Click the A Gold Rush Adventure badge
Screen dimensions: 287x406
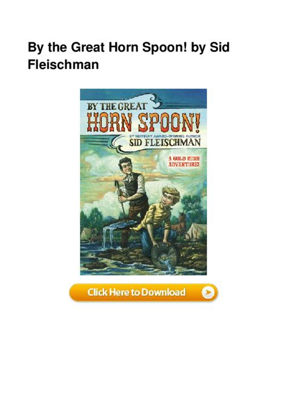(184, 162)
